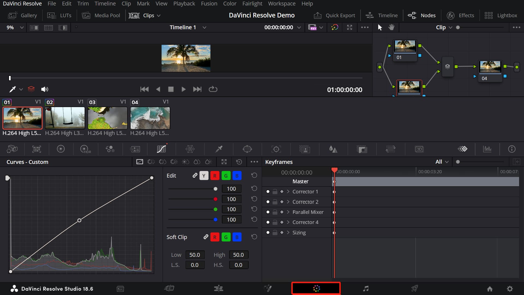Open the Fairlight menu
The image size is (524, 295).
(252, 4)
